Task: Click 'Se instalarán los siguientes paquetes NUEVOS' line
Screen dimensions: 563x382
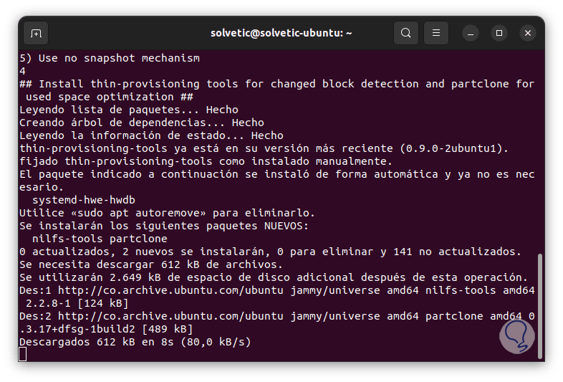Action: pos(164,226)
